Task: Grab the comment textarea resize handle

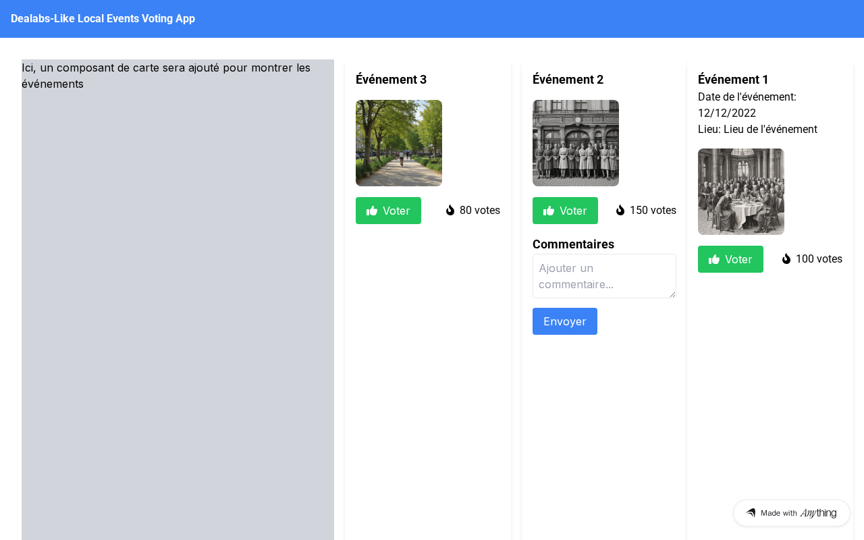Action: tap(672, 294)
